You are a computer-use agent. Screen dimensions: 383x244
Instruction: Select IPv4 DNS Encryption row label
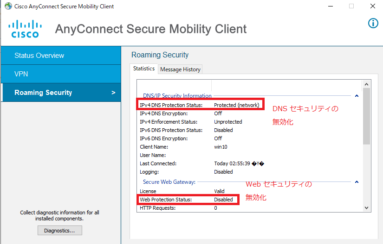[164, 113]
